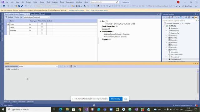
Task: Open the Script File dropdown dbo.LinkUserPerson.sql
Action: 49,17
